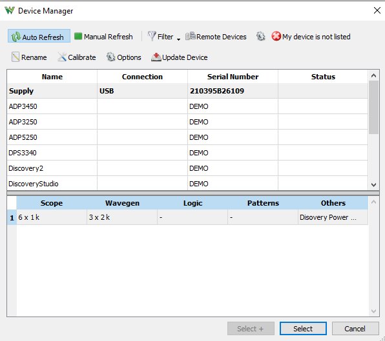Screen dimensions: 385x341
Task: Click the gear settings icon beside Remote Devices
Action: [260, 36]
